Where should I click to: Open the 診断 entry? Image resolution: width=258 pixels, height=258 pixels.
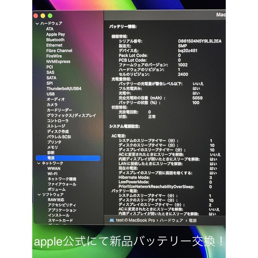[x=51, y=153]
